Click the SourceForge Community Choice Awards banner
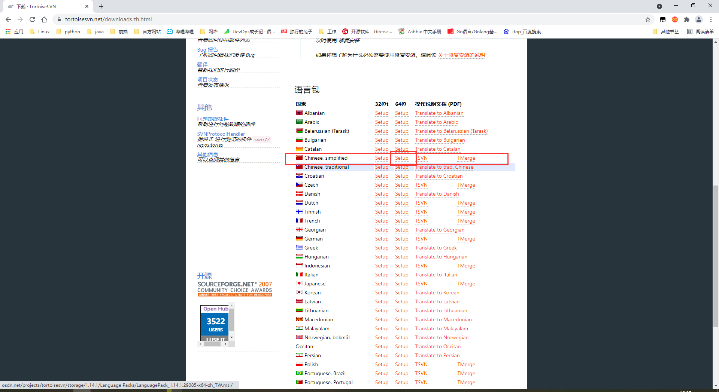Image resolution: width=719 pixels, height=392 pixels. pyautogui.click(x=235, y=289)
